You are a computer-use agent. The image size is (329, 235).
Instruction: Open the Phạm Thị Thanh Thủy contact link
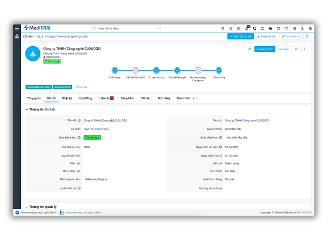tap(96, 129)
